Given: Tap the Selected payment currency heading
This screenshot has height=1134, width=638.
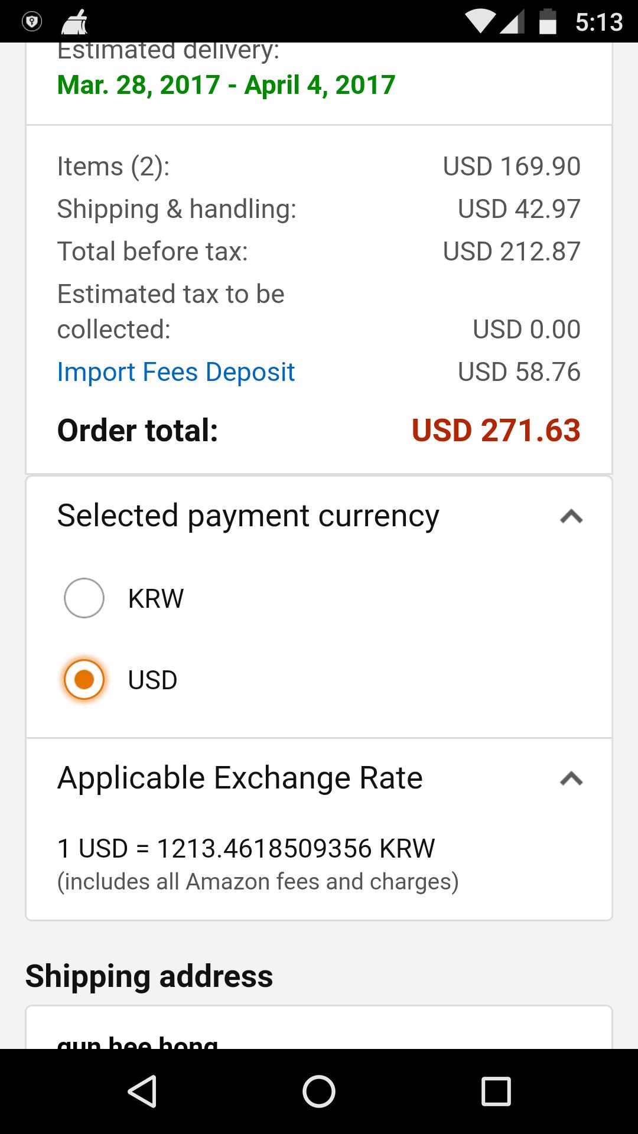Looking at the screenshot, I should click(x=248, y=516).
